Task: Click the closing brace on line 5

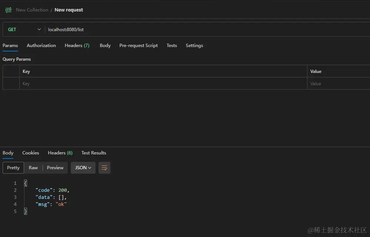Action: click(x=26, y=211)
